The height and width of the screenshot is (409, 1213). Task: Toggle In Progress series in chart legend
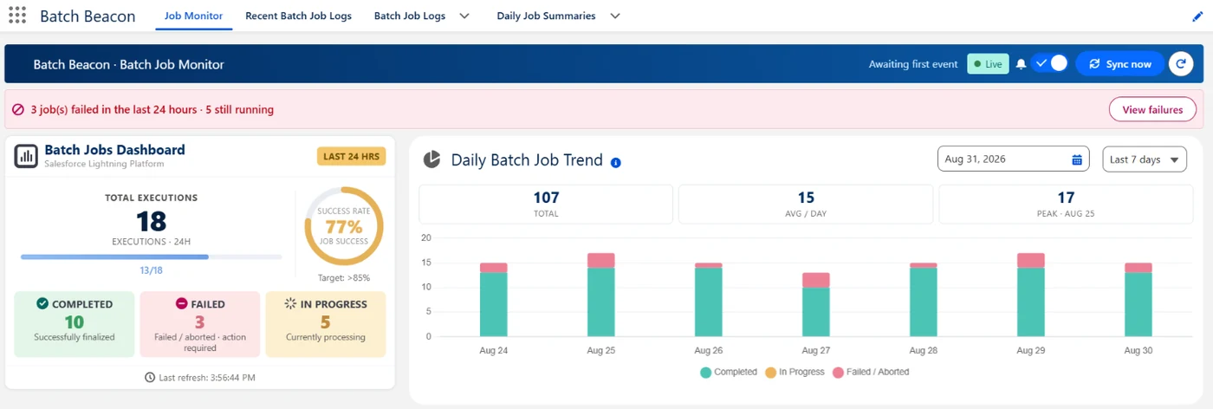click(794, 373)
